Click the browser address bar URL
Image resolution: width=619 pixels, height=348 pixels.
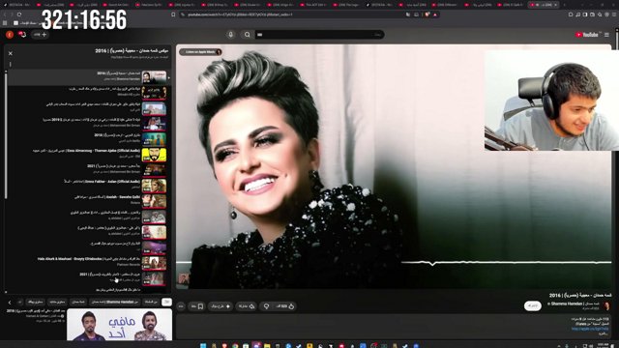240,14
